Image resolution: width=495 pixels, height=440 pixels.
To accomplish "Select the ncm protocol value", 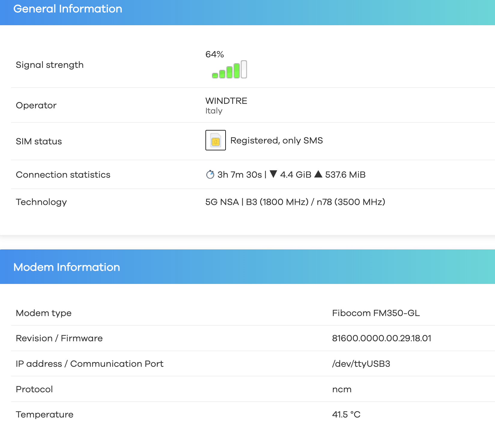I will pyautogui.click(x=342, y=389).
